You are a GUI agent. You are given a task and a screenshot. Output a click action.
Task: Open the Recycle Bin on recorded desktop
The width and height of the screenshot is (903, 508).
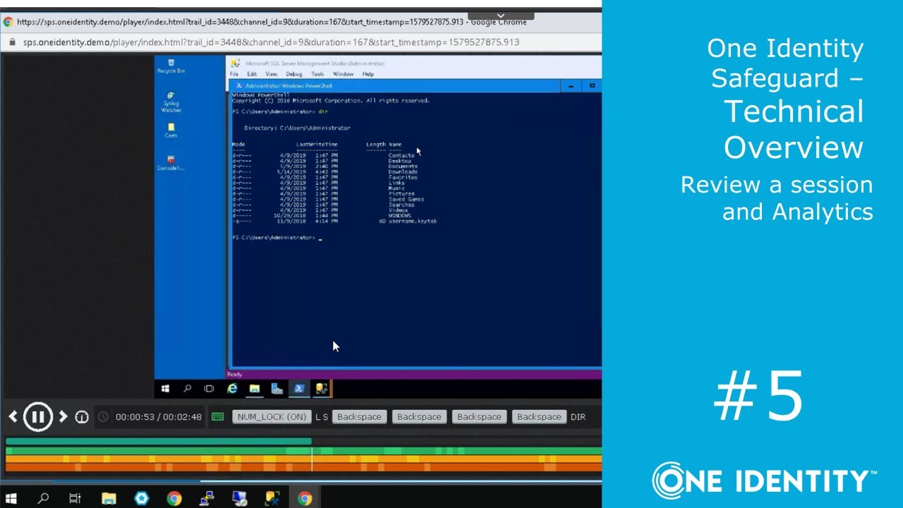coord(171,66)
